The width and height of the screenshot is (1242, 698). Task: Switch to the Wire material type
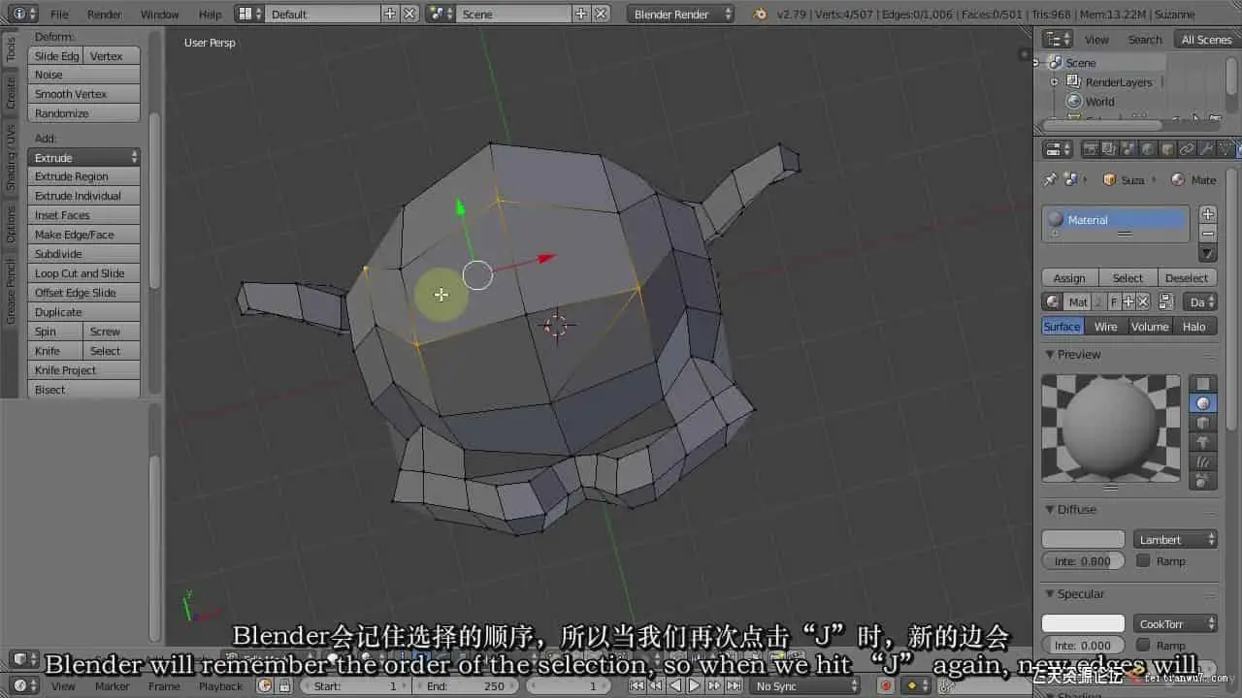pos(1106,327)
